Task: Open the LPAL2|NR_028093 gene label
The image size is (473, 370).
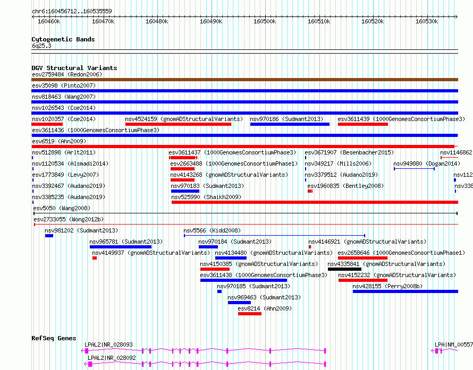Action: pyautogui.click(x=108, y=345)
